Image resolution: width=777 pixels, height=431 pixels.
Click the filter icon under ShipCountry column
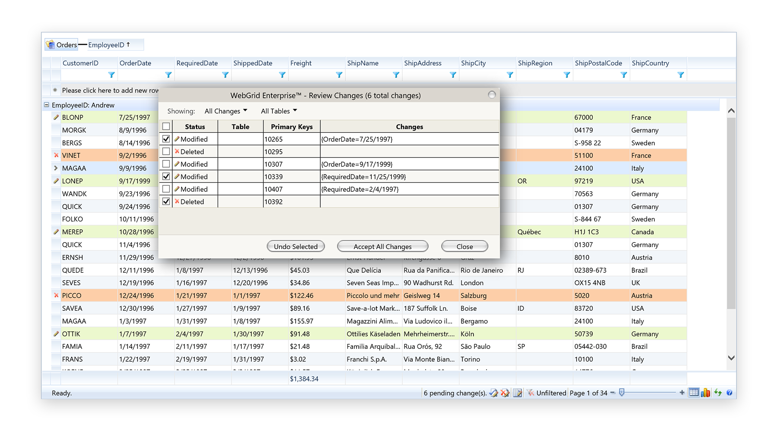pyautogui.click(x=680, y=75)
